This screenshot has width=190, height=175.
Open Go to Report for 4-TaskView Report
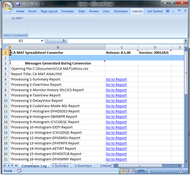(116, 95)
